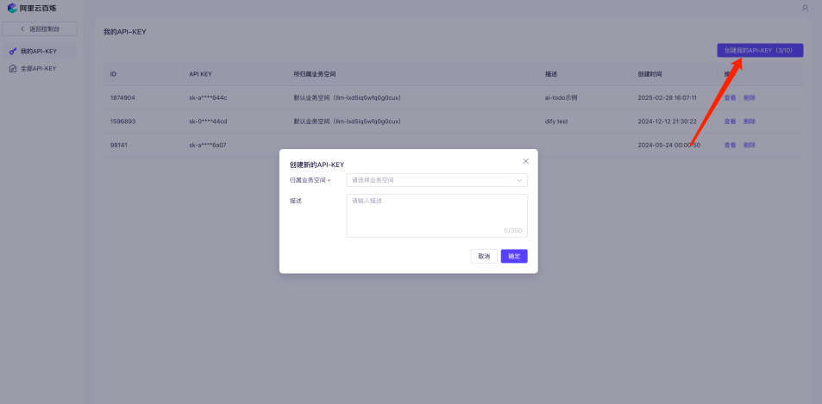
Task: View the ai-todo示例 key via 查看
Action: point(730,98)
